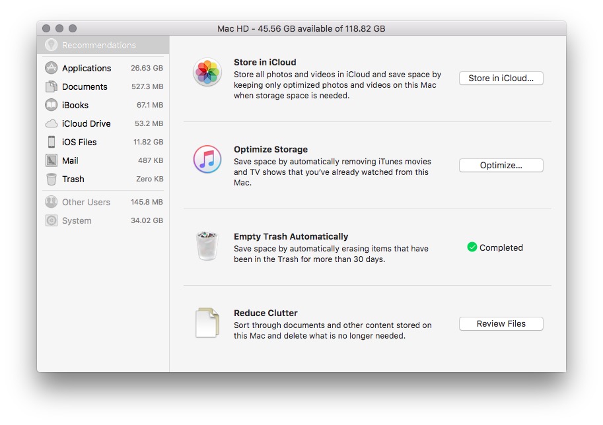Click the iTunes icon beside Optimize Storage
Screen dimensions: 603x425
pyautogui.click(x=207, y=159)
